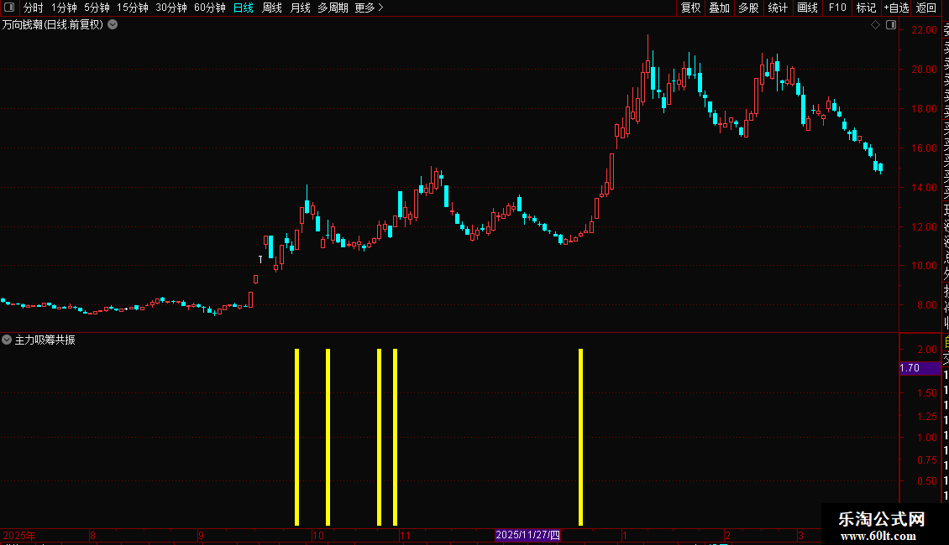The image size is (949, 545).
Task: Open the 多周期 multi-period view
Action: point(333,8)
